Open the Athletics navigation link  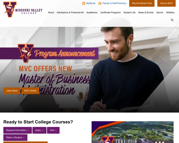click(170, 13)
